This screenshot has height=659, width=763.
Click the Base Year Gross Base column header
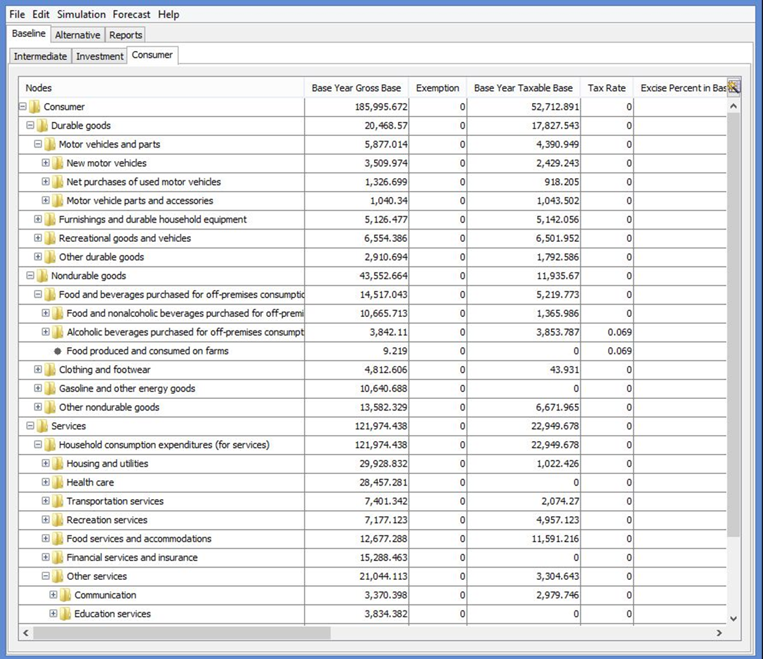(x=356, y=88)
